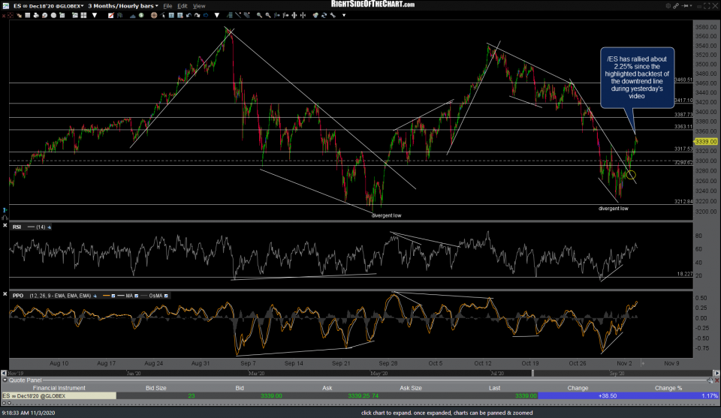Expand the small arrow after the wrench icon
721x418 pixels.
(x=344, y=16)
